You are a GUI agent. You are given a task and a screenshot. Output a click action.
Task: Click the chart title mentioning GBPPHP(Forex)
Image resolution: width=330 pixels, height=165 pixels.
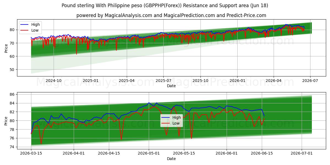click(165, 5)
